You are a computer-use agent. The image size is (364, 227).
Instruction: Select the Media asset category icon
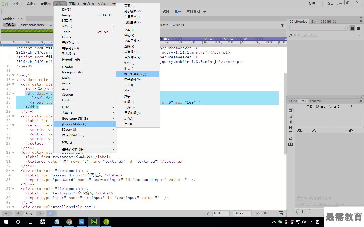(291, 128)
